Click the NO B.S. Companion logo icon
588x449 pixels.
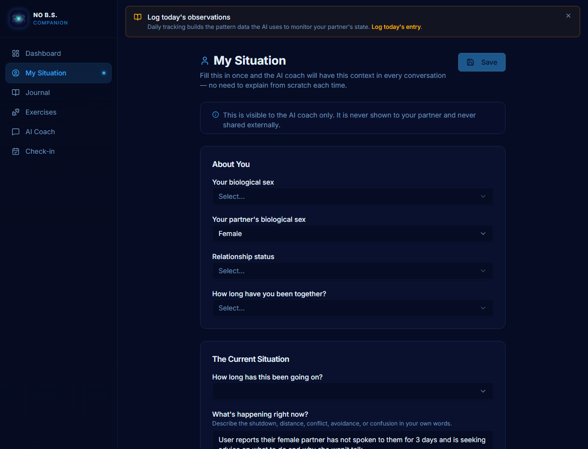(x=19, y=19)
